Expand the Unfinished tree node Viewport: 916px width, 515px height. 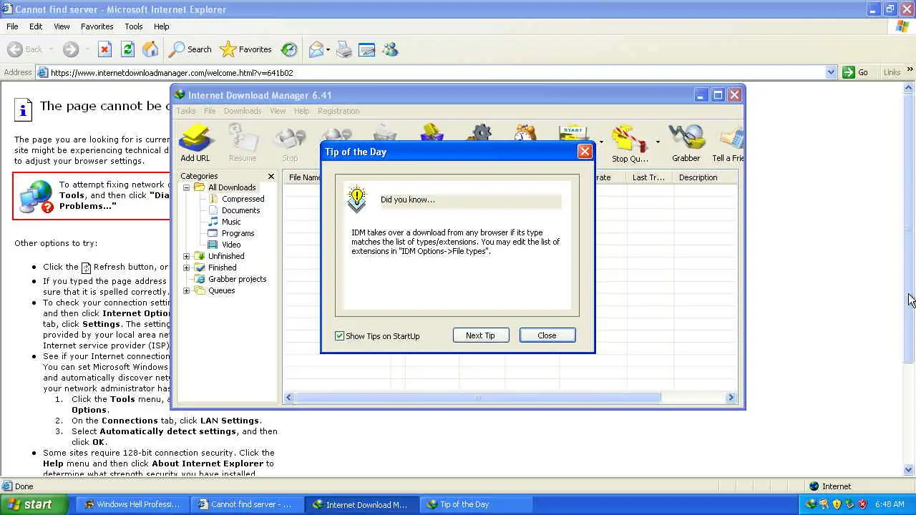pyautogui.click(x=187, y=256)
